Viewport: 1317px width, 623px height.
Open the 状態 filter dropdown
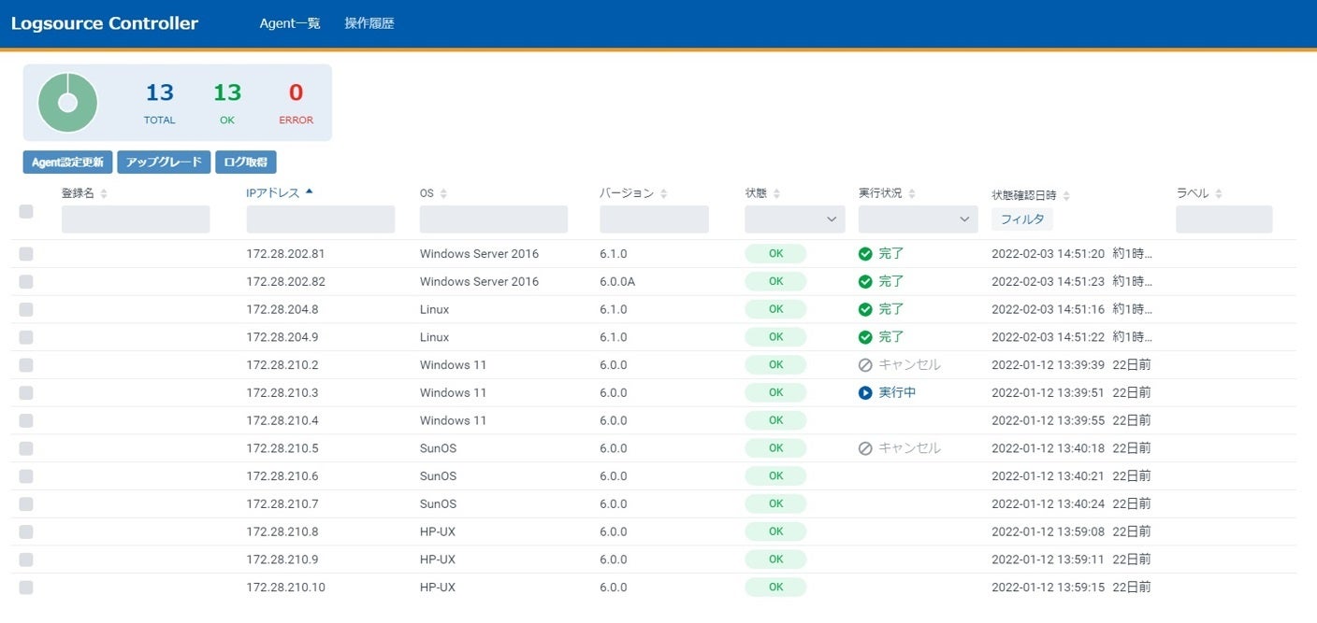[x=794, y=219]
